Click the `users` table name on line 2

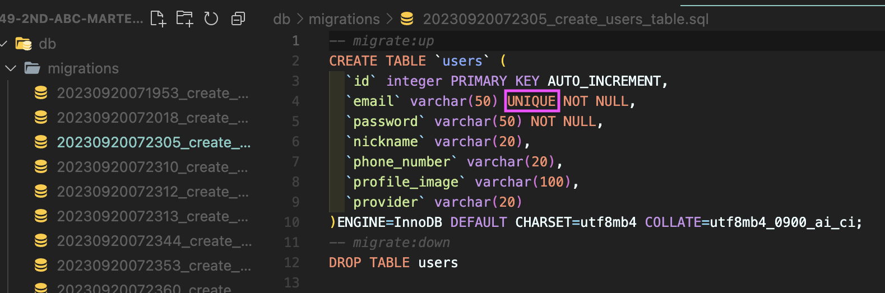pyautogui.click(x=462, y=61)
